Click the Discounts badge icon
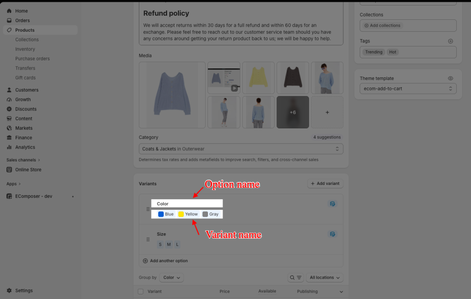The height and width of the screenshot is (299, 471). 9,109
